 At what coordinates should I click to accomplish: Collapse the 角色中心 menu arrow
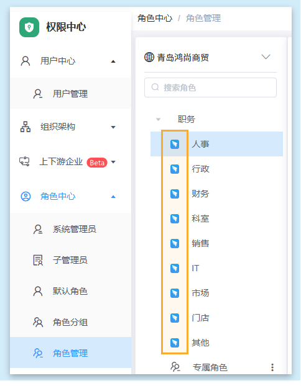[113, 197]
